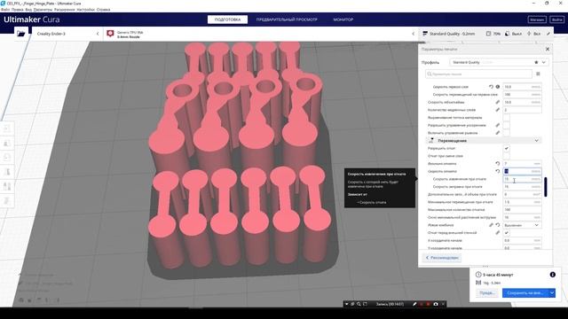The image size is (568, 319).
Task: Click the retraction distance input field
Action: (522, 164)
